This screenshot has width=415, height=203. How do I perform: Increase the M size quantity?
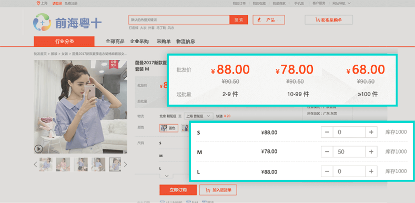point(371,151)
